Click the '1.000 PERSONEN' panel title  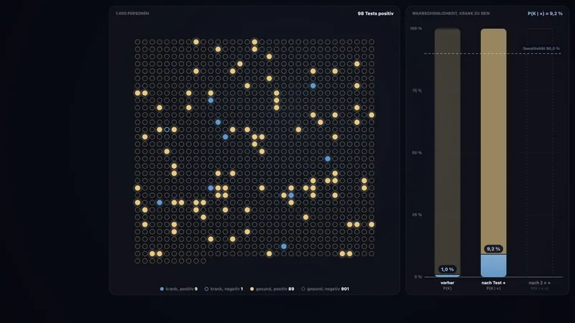132,14
